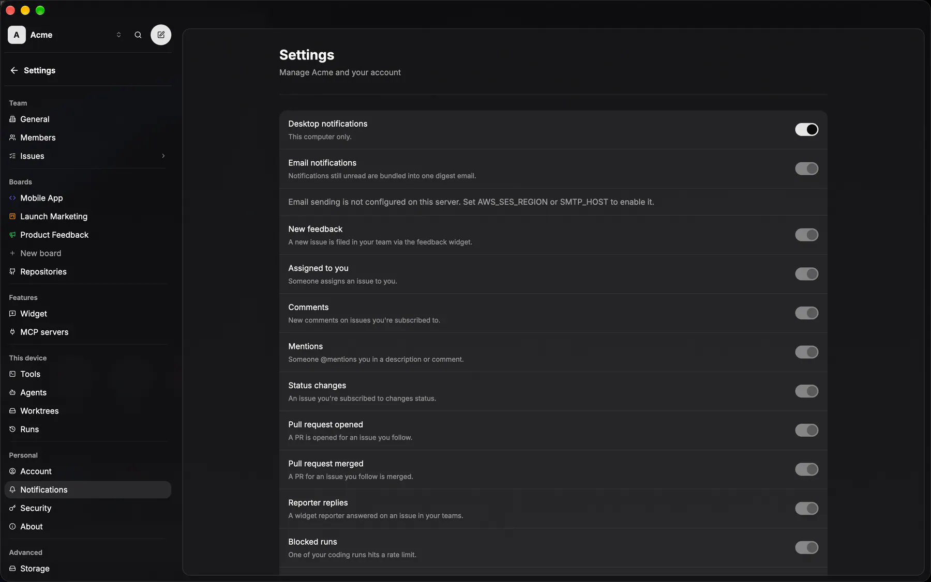Click the compose new issue icon
This screenshot has height=582, width=931.
point(161,35)
